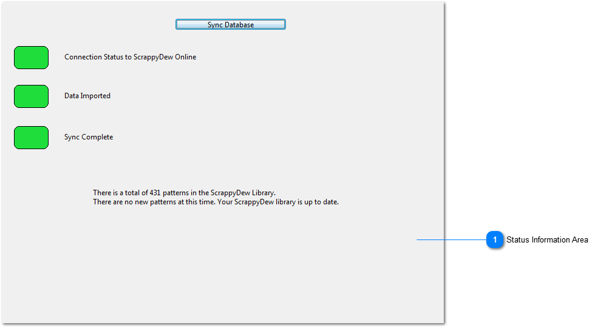The image size is (598, 328).
Task: Click the number 431 in the status message
Action: (154, 193)
